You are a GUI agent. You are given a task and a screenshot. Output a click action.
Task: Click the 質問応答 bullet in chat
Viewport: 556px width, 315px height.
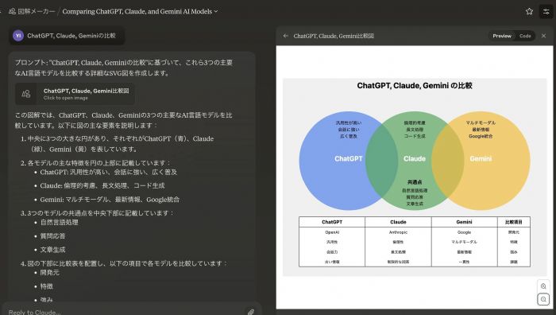52,235
